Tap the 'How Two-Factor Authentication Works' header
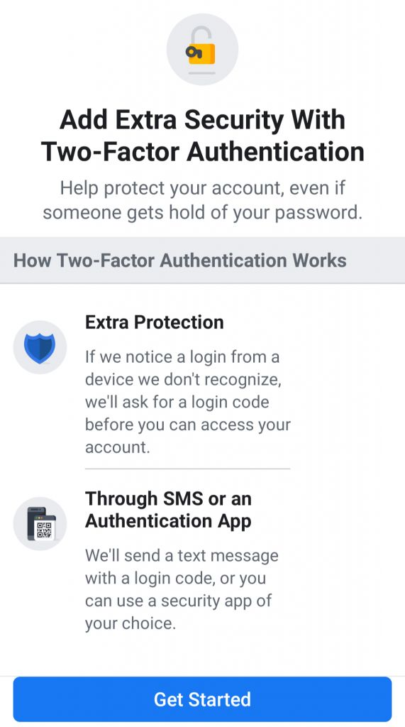The image size is (405, 727). [179, 260]
